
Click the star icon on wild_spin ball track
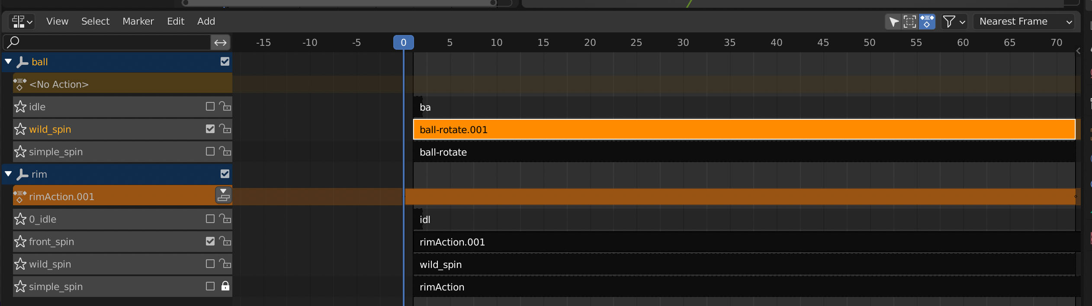20,129
